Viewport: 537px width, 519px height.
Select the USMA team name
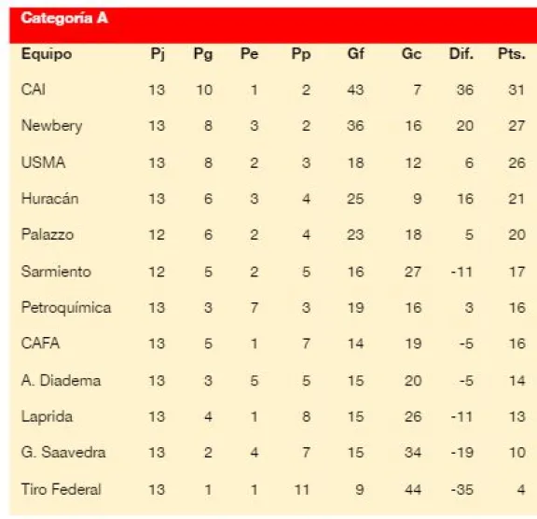coord(43,162)
